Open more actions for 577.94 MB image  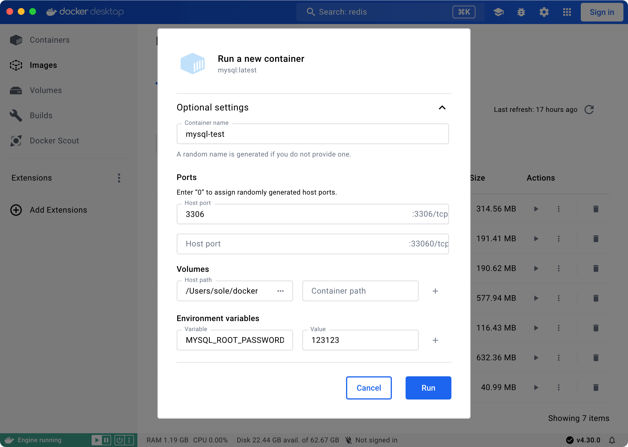pos(559,298)
